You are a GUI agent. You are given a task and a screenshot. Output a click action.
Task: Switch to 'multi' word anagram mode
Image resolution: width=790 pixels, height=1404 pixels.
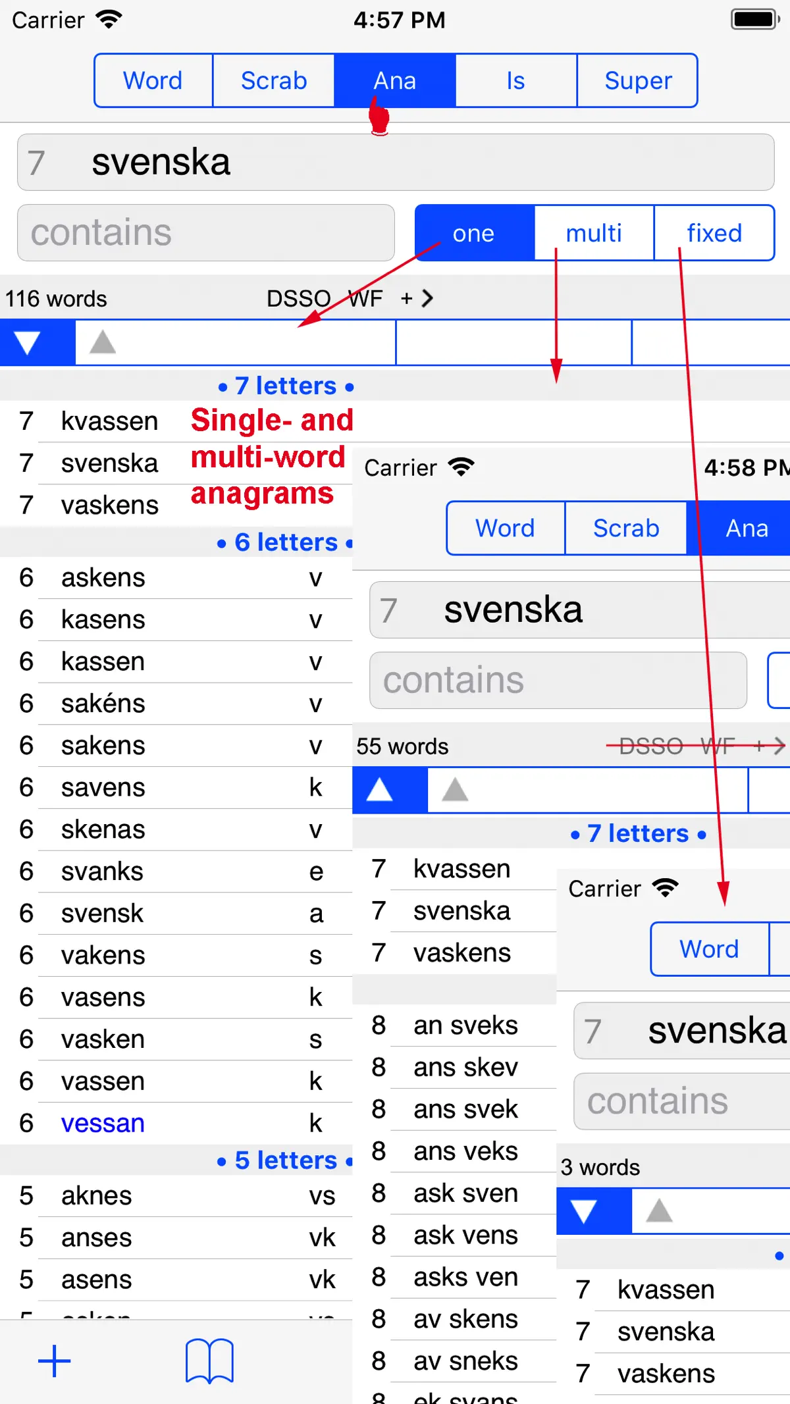pyautogui.click(x=594, y=233)
